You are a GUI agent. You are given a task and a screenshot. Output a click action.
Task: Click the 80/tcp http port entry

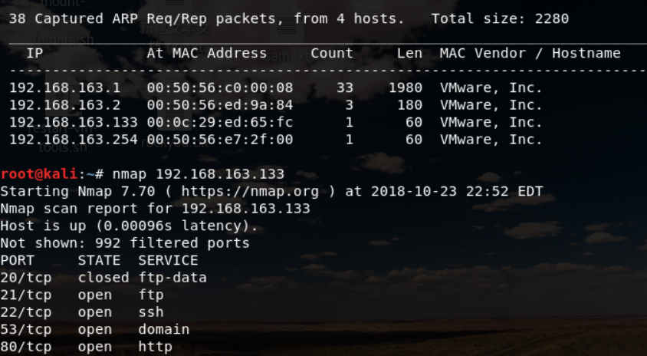[86, 348]
